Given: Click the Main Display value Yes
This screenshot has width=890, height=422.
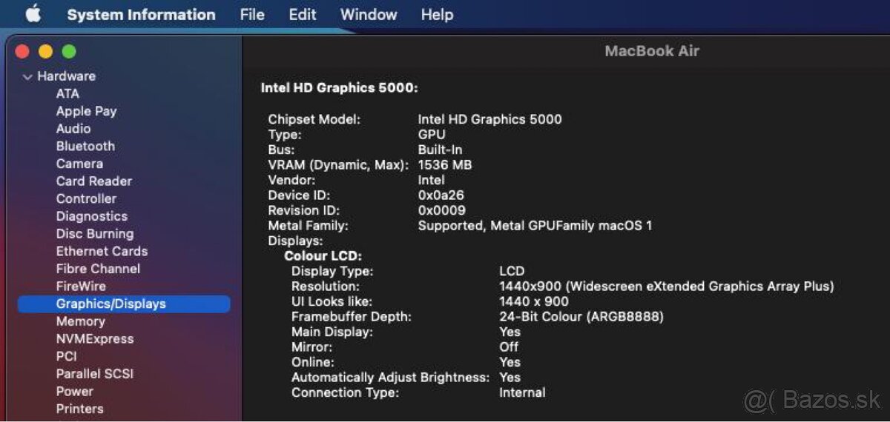Looking at the screenshot, I should [510, 332].
